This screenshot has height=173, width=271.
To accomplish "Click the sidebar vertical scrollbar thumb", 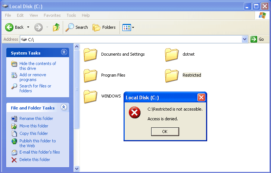I will (77, 89).
